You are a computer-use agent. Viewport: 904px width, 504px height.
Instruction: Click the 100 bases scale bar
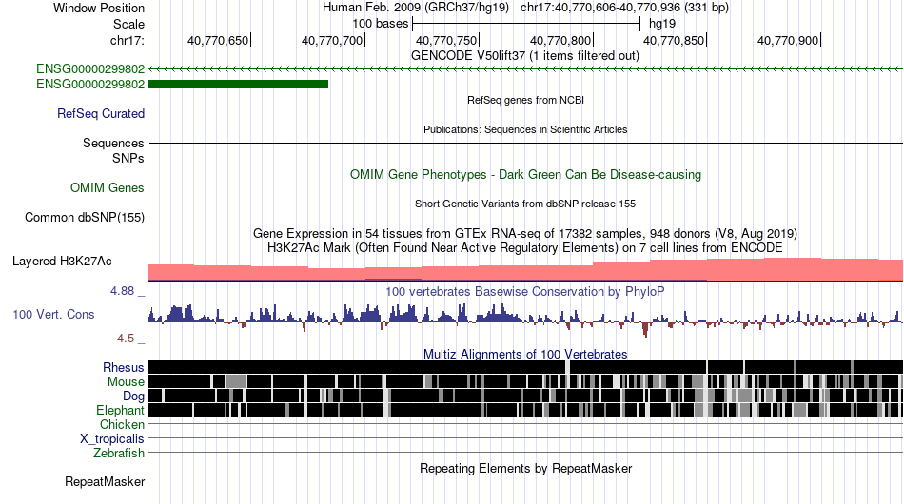coord(526,24)
